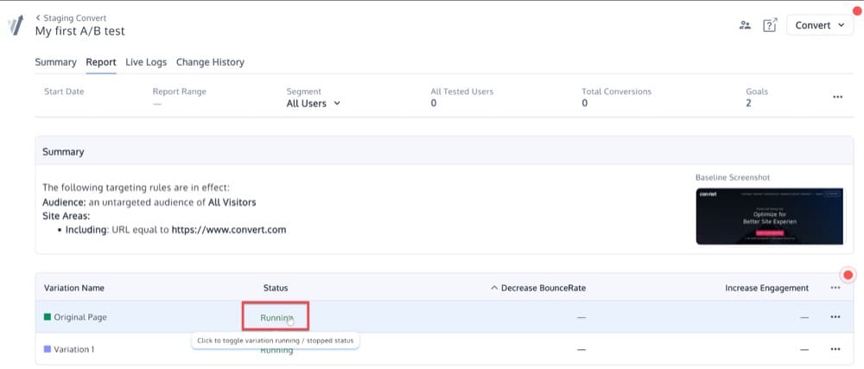Open the help question mark icon
Screen dimensions: 864x369
[770, 26]
